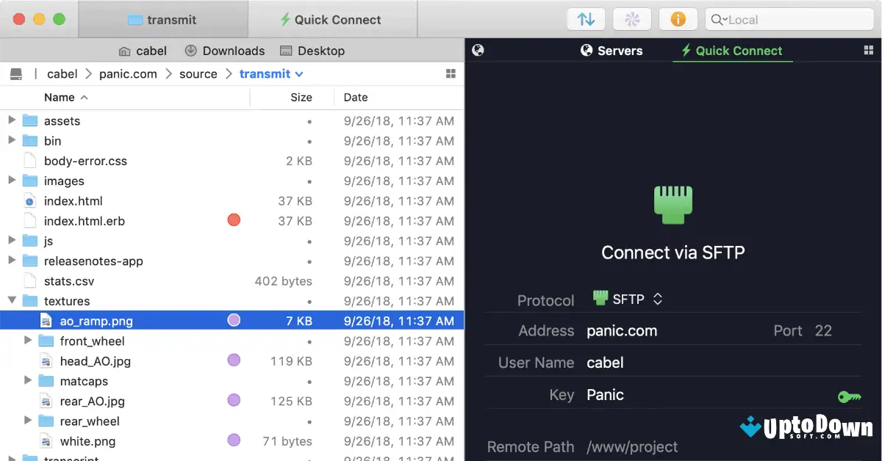Click the Downloads shortcut button
Viewport: 882px width, 461px height.
tap(224, 50)
